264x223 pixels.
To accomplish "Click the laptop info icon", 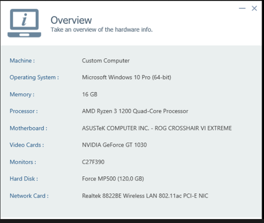I will 24,23.
